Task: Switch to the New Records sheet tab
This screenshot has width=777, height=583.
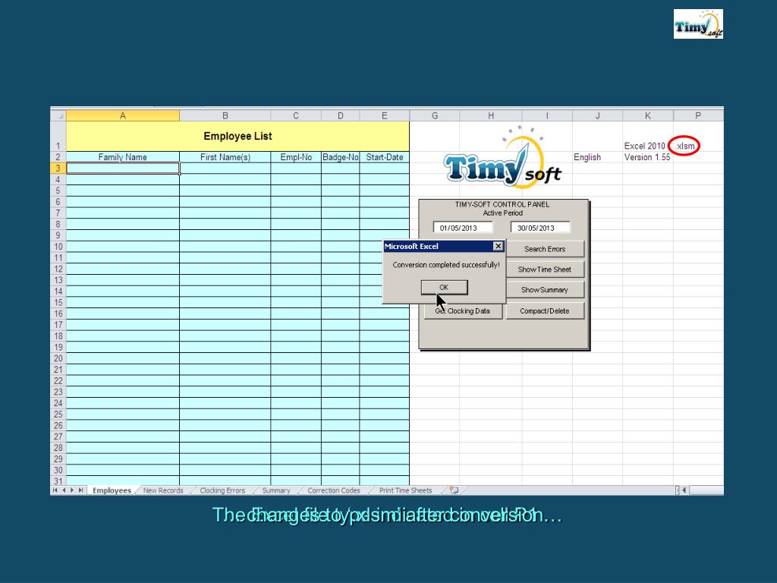Action: [163, 490]
